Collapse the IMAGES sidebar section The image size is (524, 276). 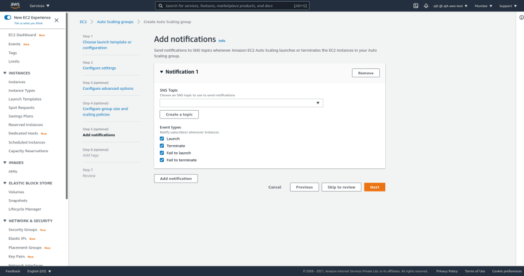pos(5,162)
